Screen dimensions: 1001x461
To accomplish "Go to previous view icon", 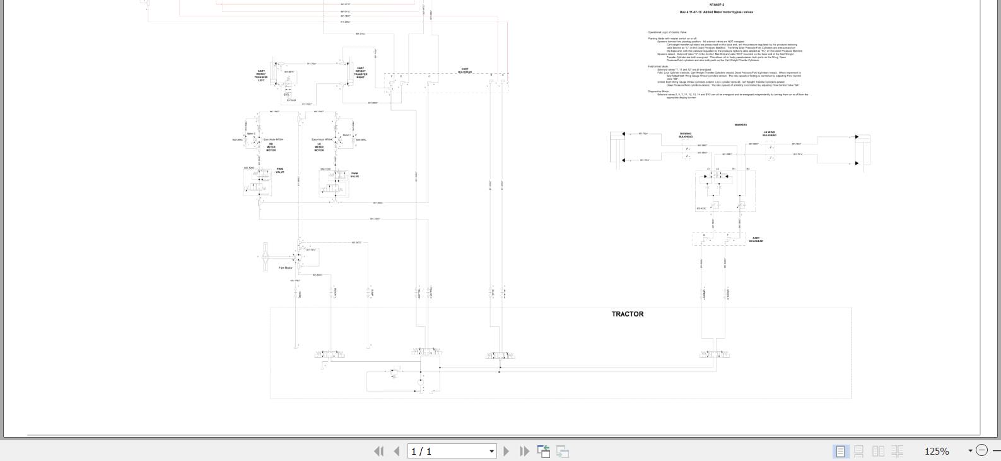I will tap(544, 451).
